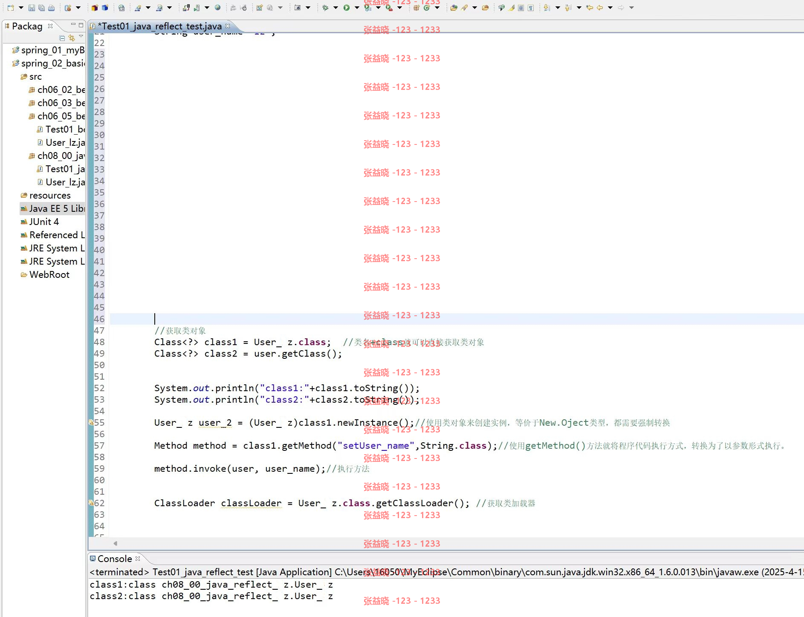
Task: Select the ch06_05 package
Action: (x=57, y=116)
